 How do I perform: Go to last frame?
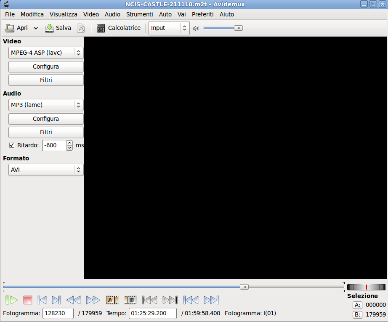coord(211,300)
